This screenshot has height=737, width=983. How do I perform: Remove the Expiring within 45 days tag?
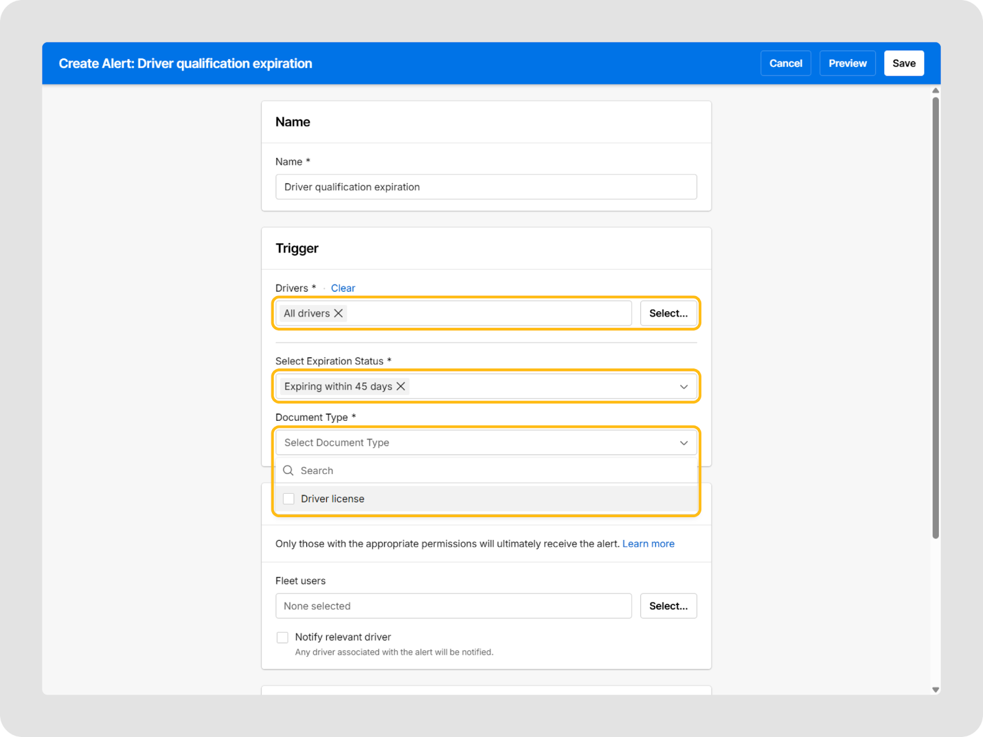click(x=401, y=386)
